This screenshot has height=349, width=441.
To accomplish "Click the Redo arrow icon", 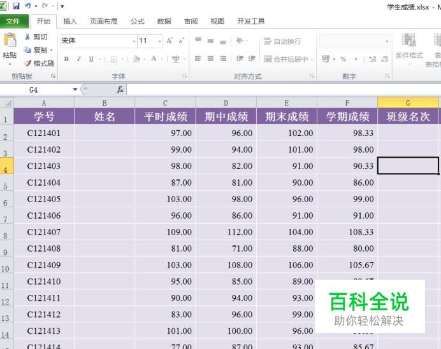I will coord(45,6).
